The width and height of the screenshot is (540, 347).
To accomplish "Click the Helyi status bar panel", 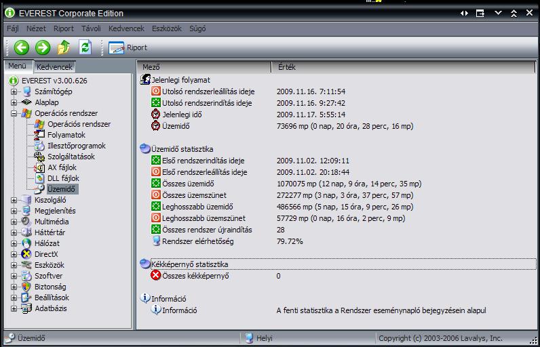I will pyautogui.click(x=307, y=338).
